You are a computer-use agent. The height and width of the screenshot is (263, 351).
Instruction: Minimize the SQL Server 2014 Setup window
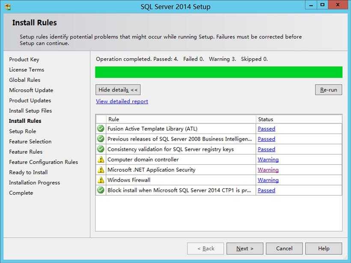(x=311, y=5)
